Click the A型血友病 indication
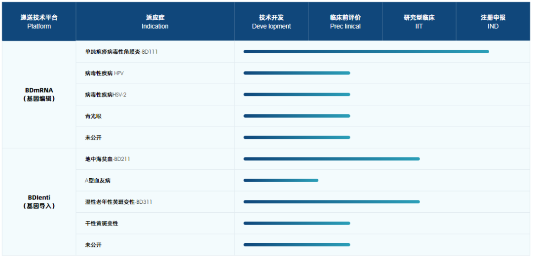Screen dimensions: 533x258 pyautogui.click(x=98, y=181)
